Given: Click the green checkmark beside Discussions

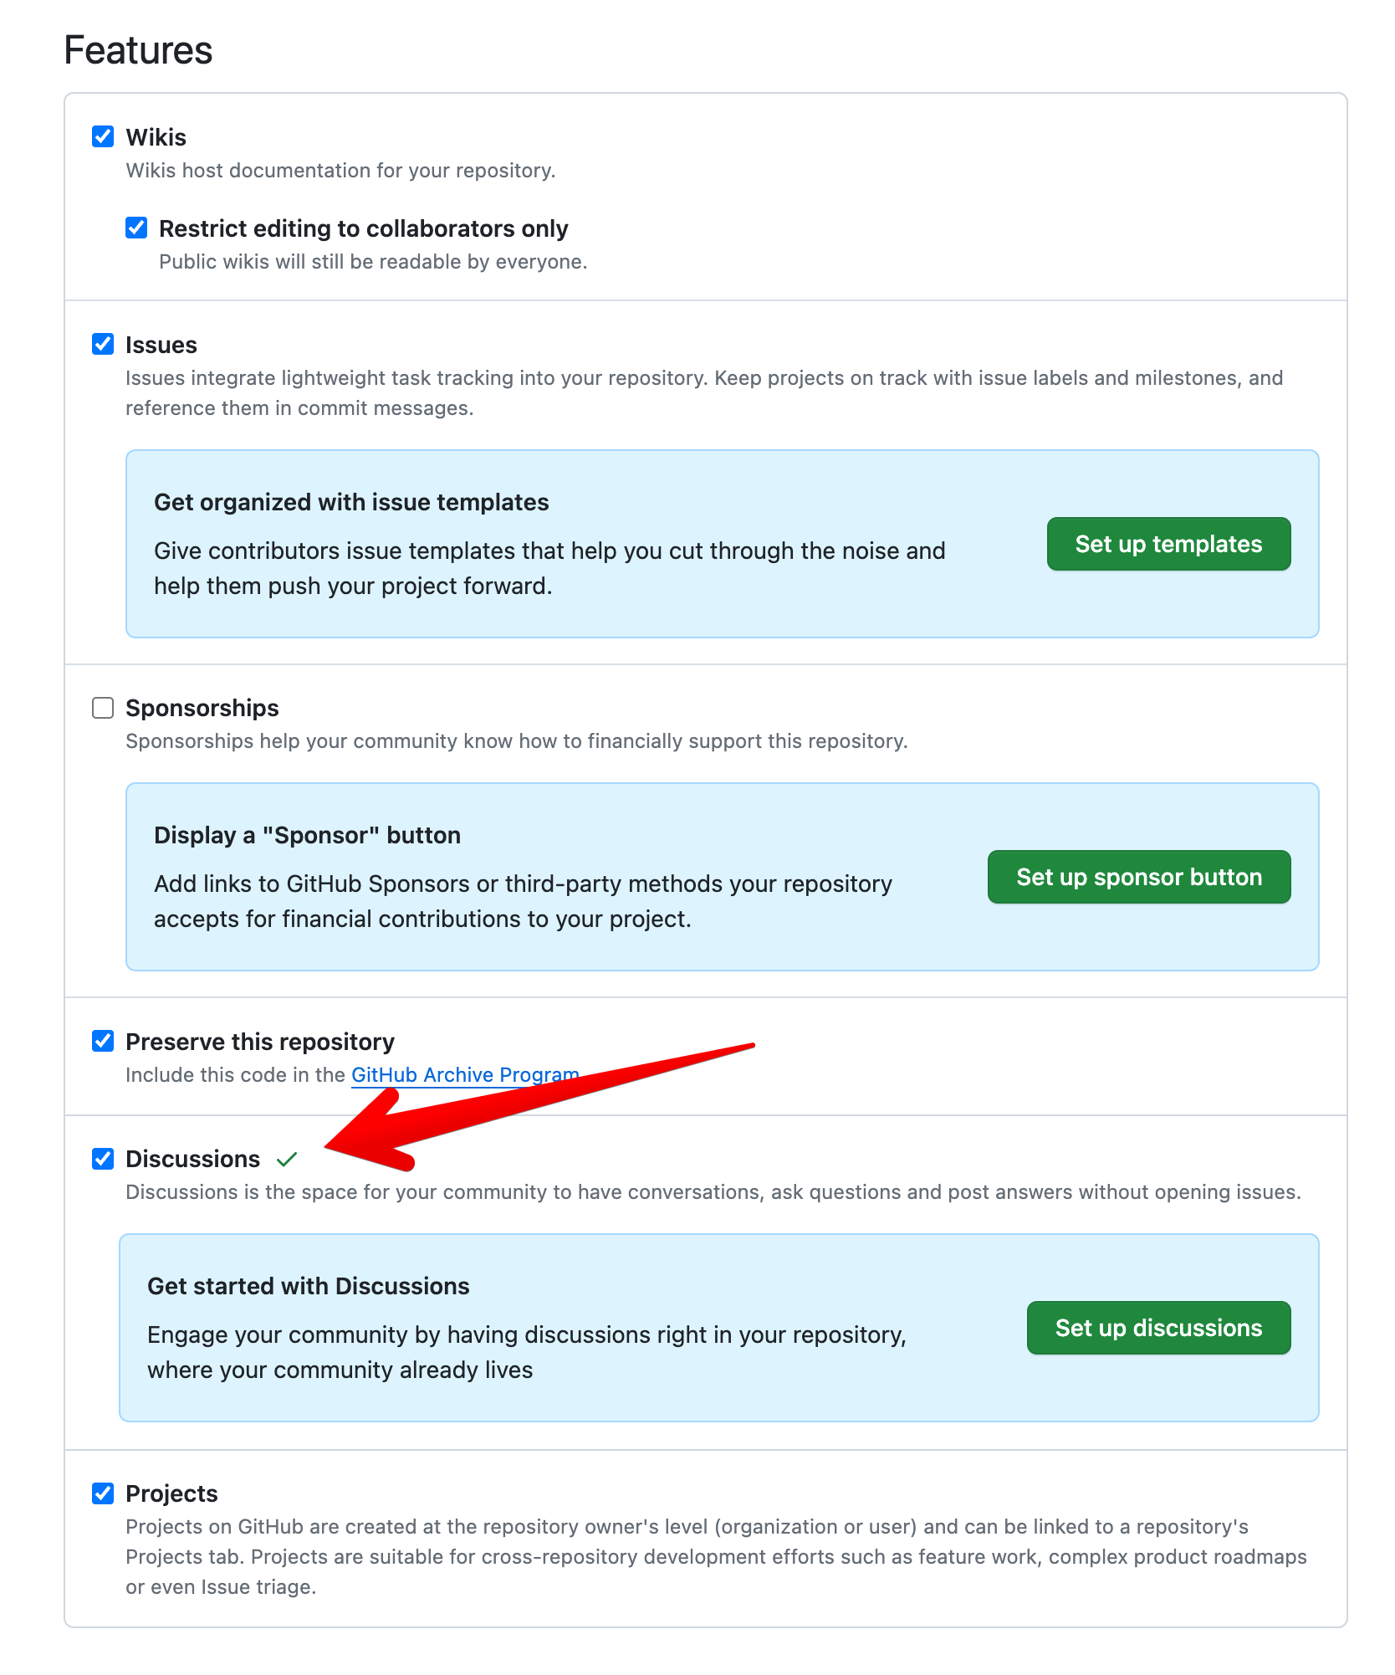Looking at the screenshot, I should 286,1159.
